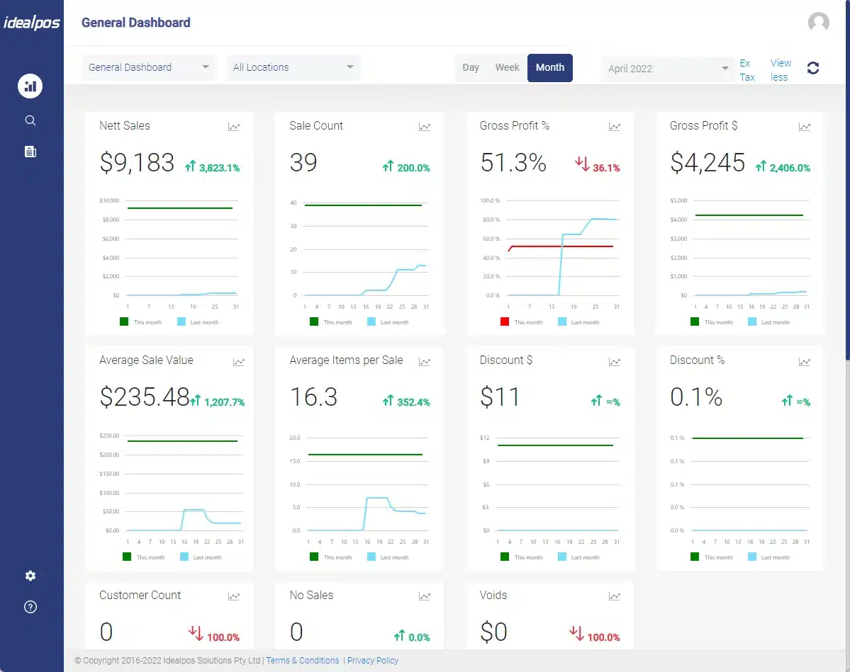Open the user profile avatar
This screenshot has width=850, height=672.
818,23
